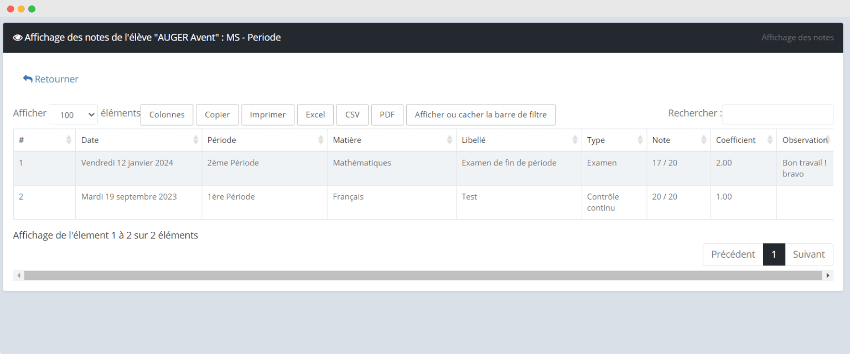
Task: Go to Suivant page
Action: [x=809, y=254]
